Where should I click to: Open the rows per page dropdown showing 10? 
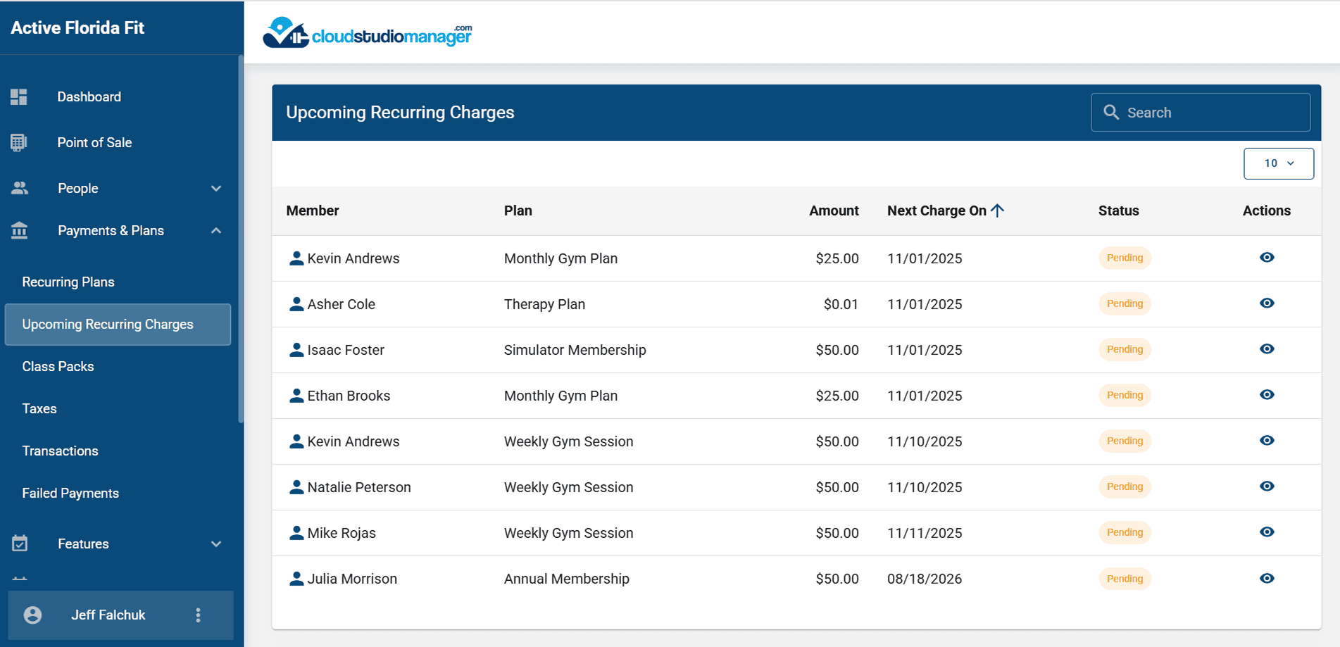tap(1278, 163)
